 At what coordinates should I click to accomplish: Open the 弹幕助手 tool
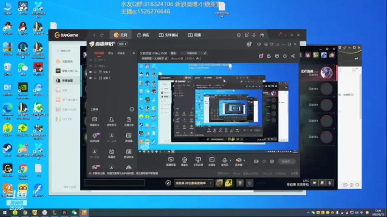[94, 122]
